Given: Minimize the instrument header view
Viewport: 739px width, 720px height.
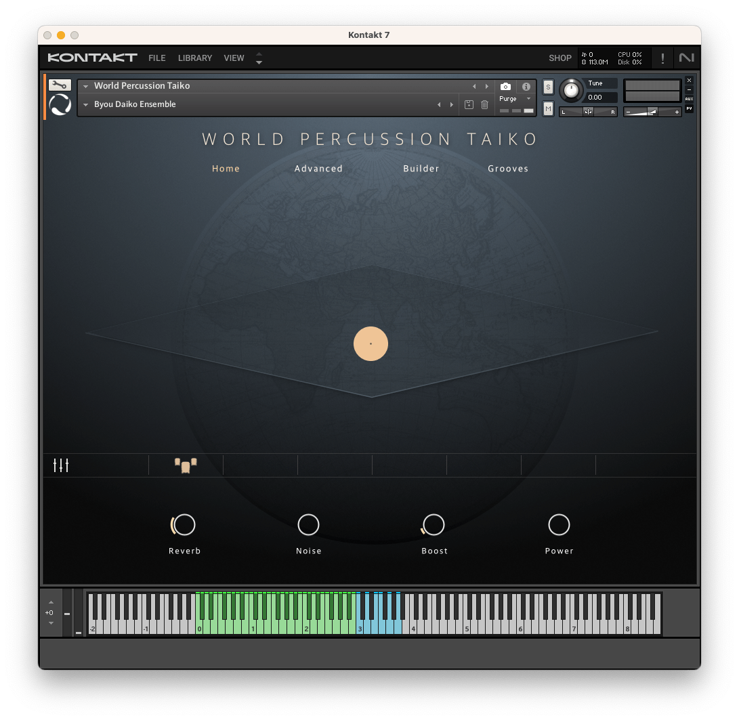Looking at the screenshot, I should [x=689, y=89].
